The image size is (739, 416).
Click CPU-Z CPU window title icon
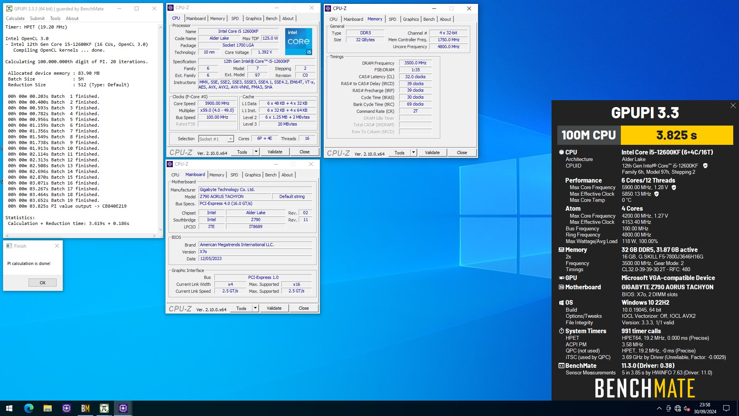(x=171, y=8)
